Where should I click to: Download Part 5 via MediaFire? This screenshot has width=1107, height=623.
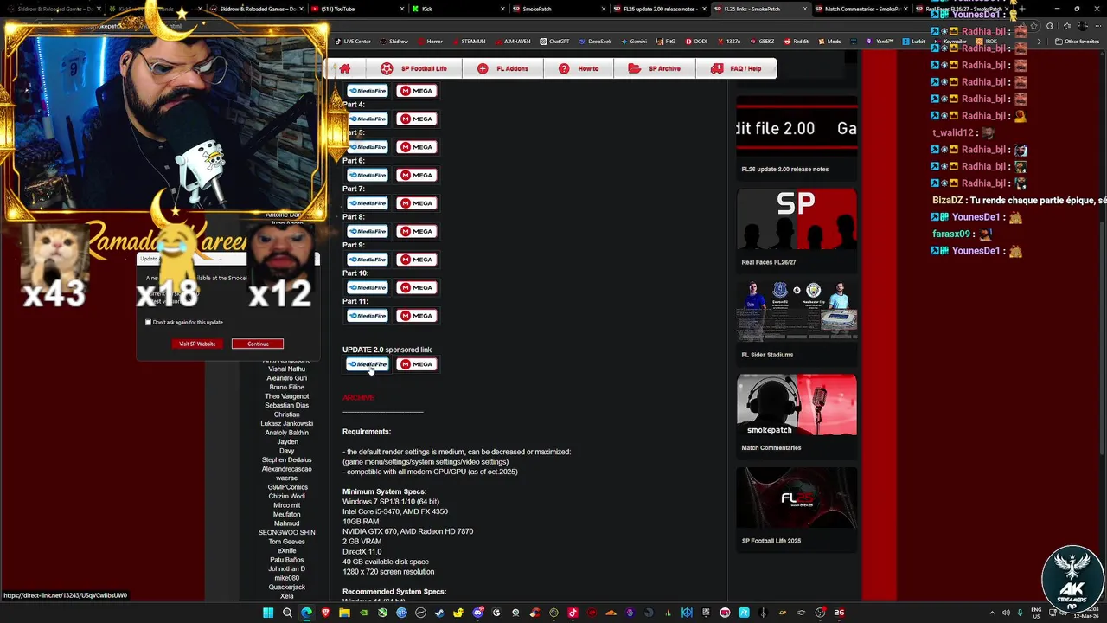(x=368, y=146)
